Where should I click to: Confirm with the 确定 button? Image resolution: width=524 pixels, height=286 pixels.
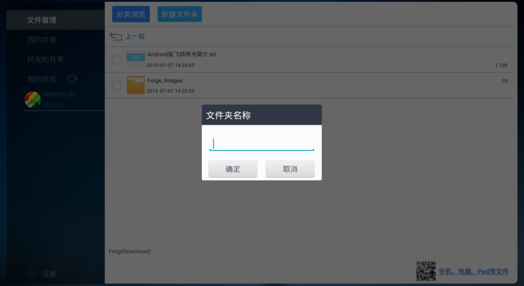coord(233,169)
